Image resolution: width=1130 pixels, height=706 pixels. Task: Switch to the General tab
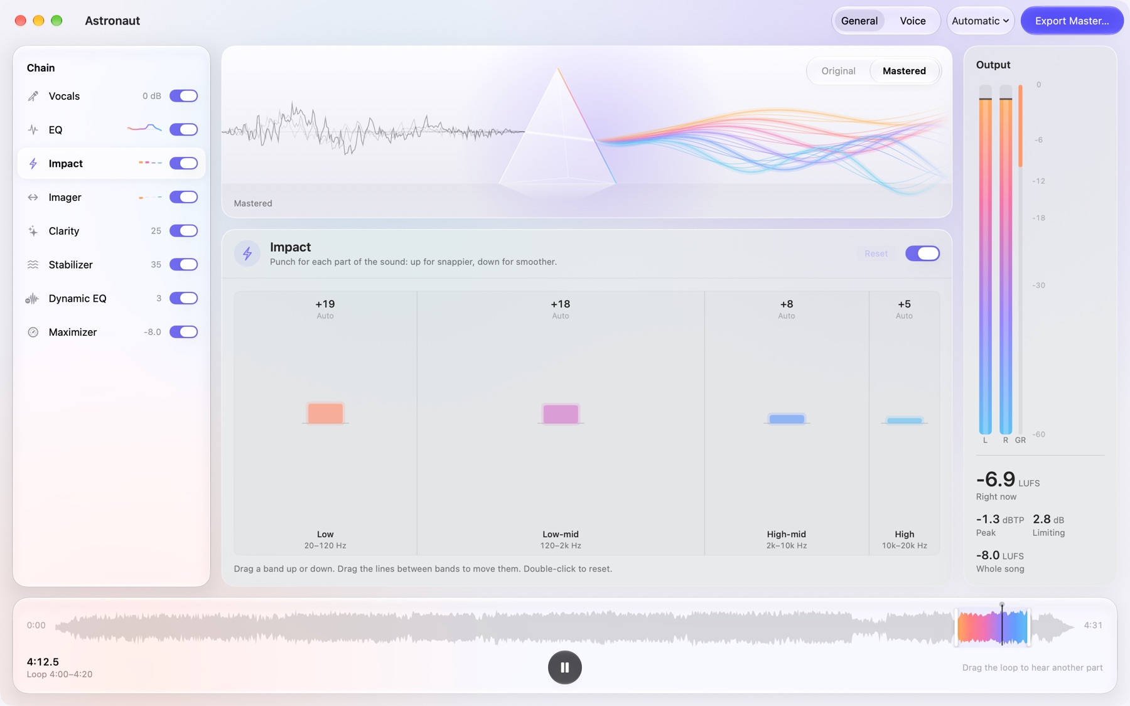click(x=859, y=21)
